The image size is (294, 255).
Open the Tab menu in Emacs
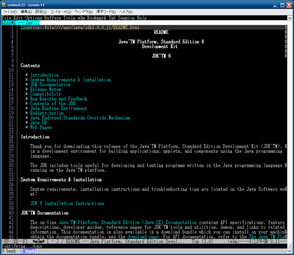pos(112,18)
